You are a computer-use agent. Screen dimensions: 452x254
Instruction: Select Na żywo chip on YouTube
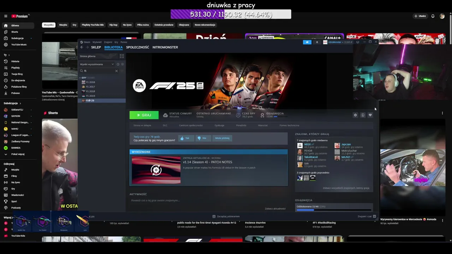pos(127,25)
